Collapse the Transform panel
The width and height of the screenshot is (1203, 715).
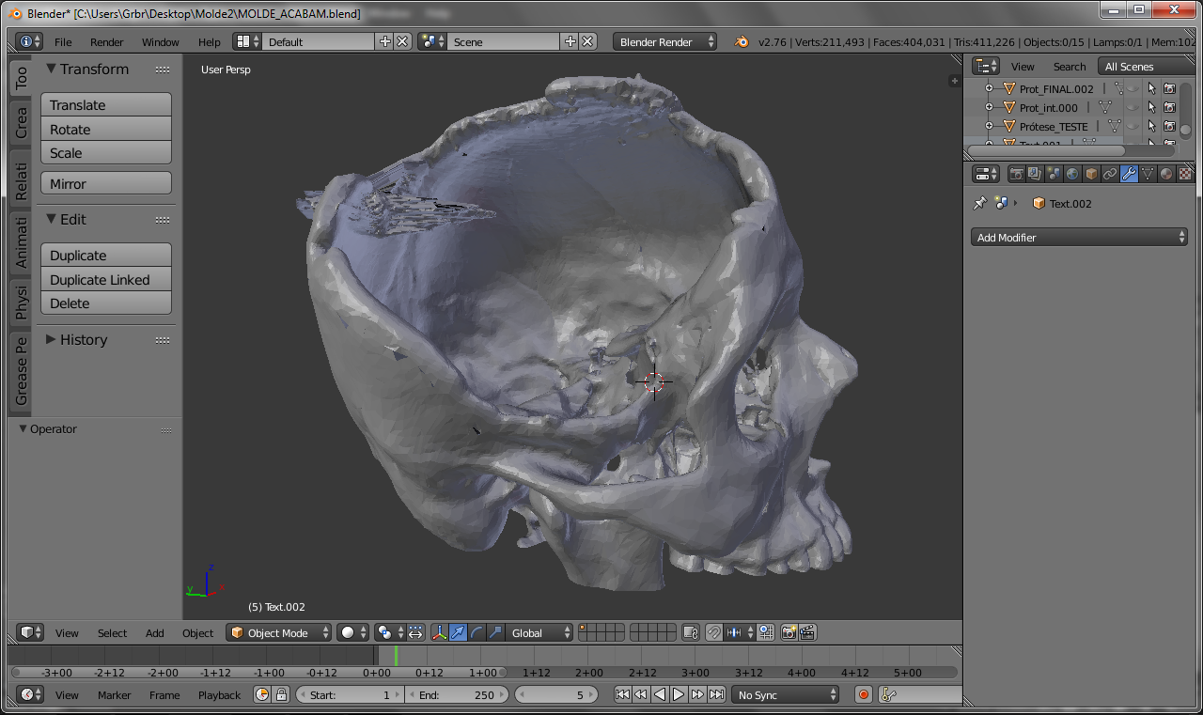pyautogui.click(x=52, y=69)
